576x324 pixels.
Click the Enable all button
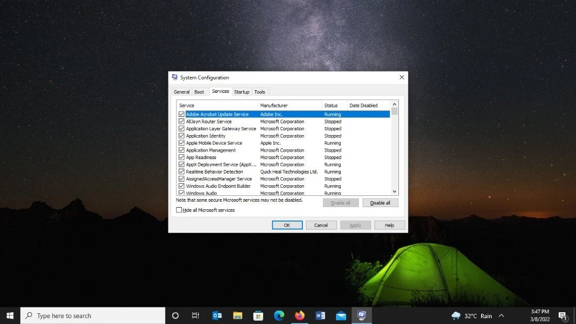click(340, 203)
